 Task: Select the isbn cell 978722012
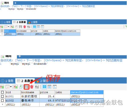click(x=63, y=100)
